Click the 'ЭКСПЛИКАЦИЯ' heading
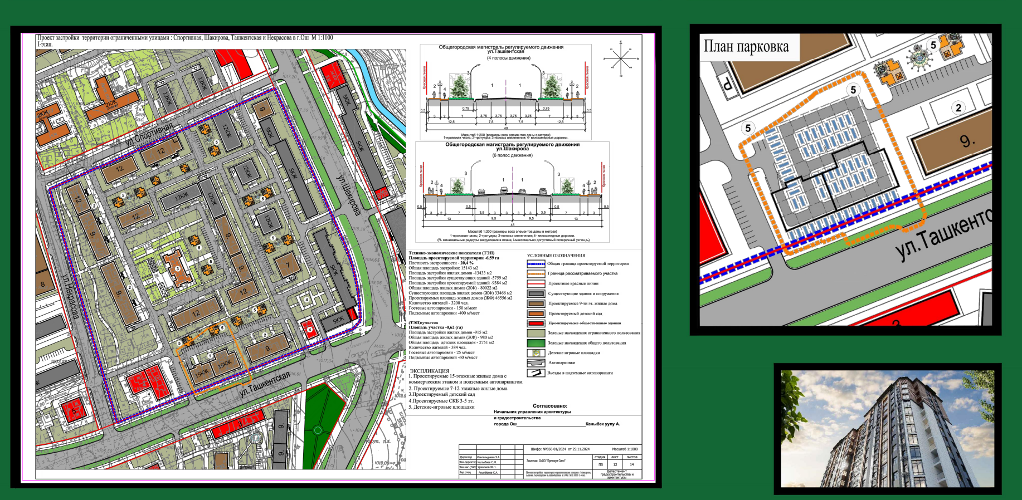 (x=429, y=371)
